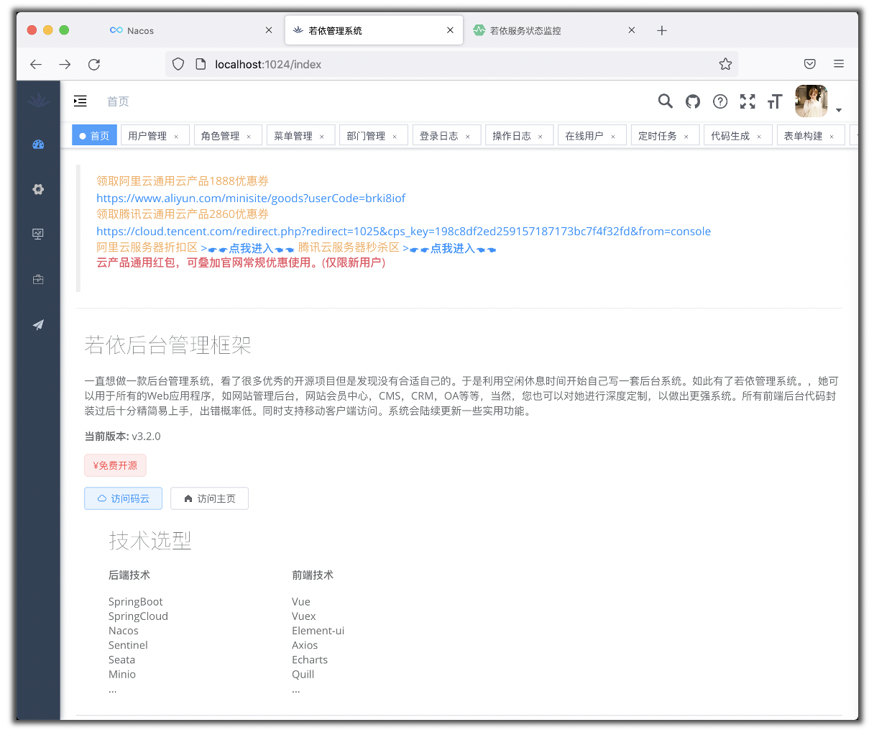
Task: Toggle fullscreen with the expand arrows icon
Action: point(747,101)
